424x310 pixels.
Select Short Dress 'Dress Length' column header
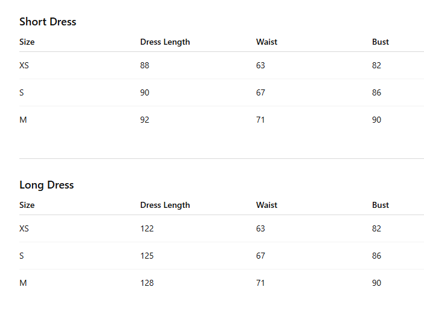pos(165,42)
